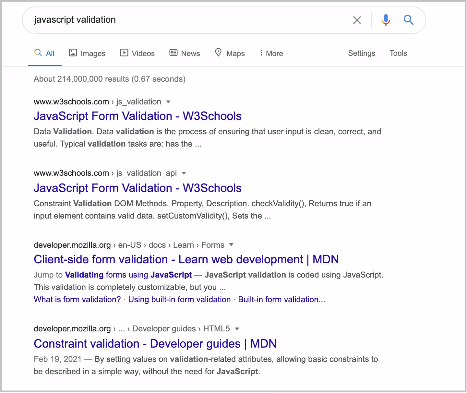Start voice search with the microphone icon
Image resolution: width=467 pixels, height=393 pixels.
tap(386, 20)
